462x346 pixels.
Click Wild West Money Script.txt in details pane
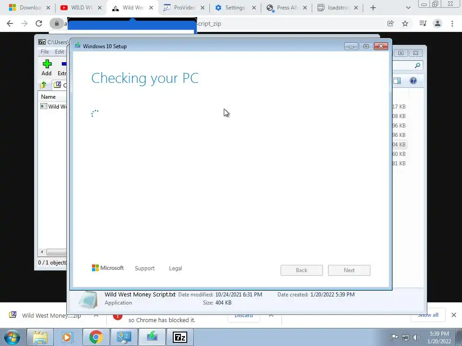point(140,295)
